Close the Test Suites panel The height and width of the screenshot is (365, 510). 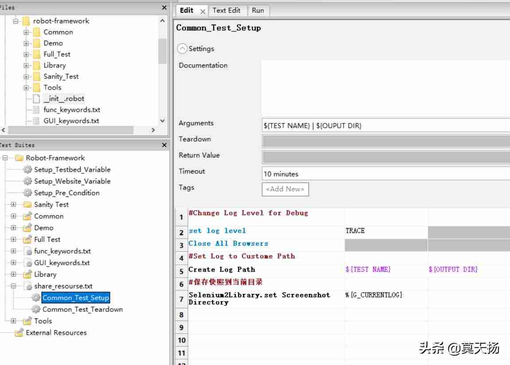click(164, 145)
